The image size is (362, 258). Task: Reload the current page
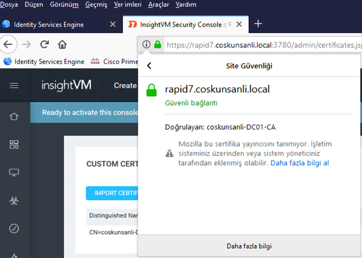point(44,44)
